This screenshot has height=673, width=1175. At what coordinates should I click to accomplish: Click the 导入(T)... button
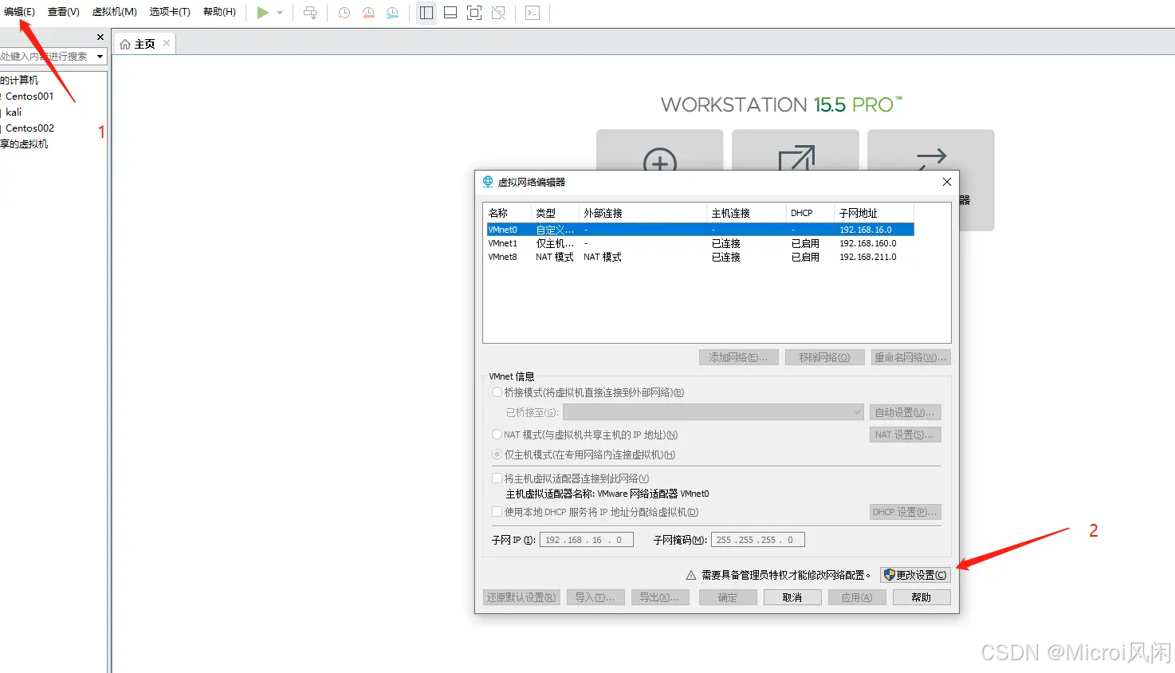pos(595,597)
